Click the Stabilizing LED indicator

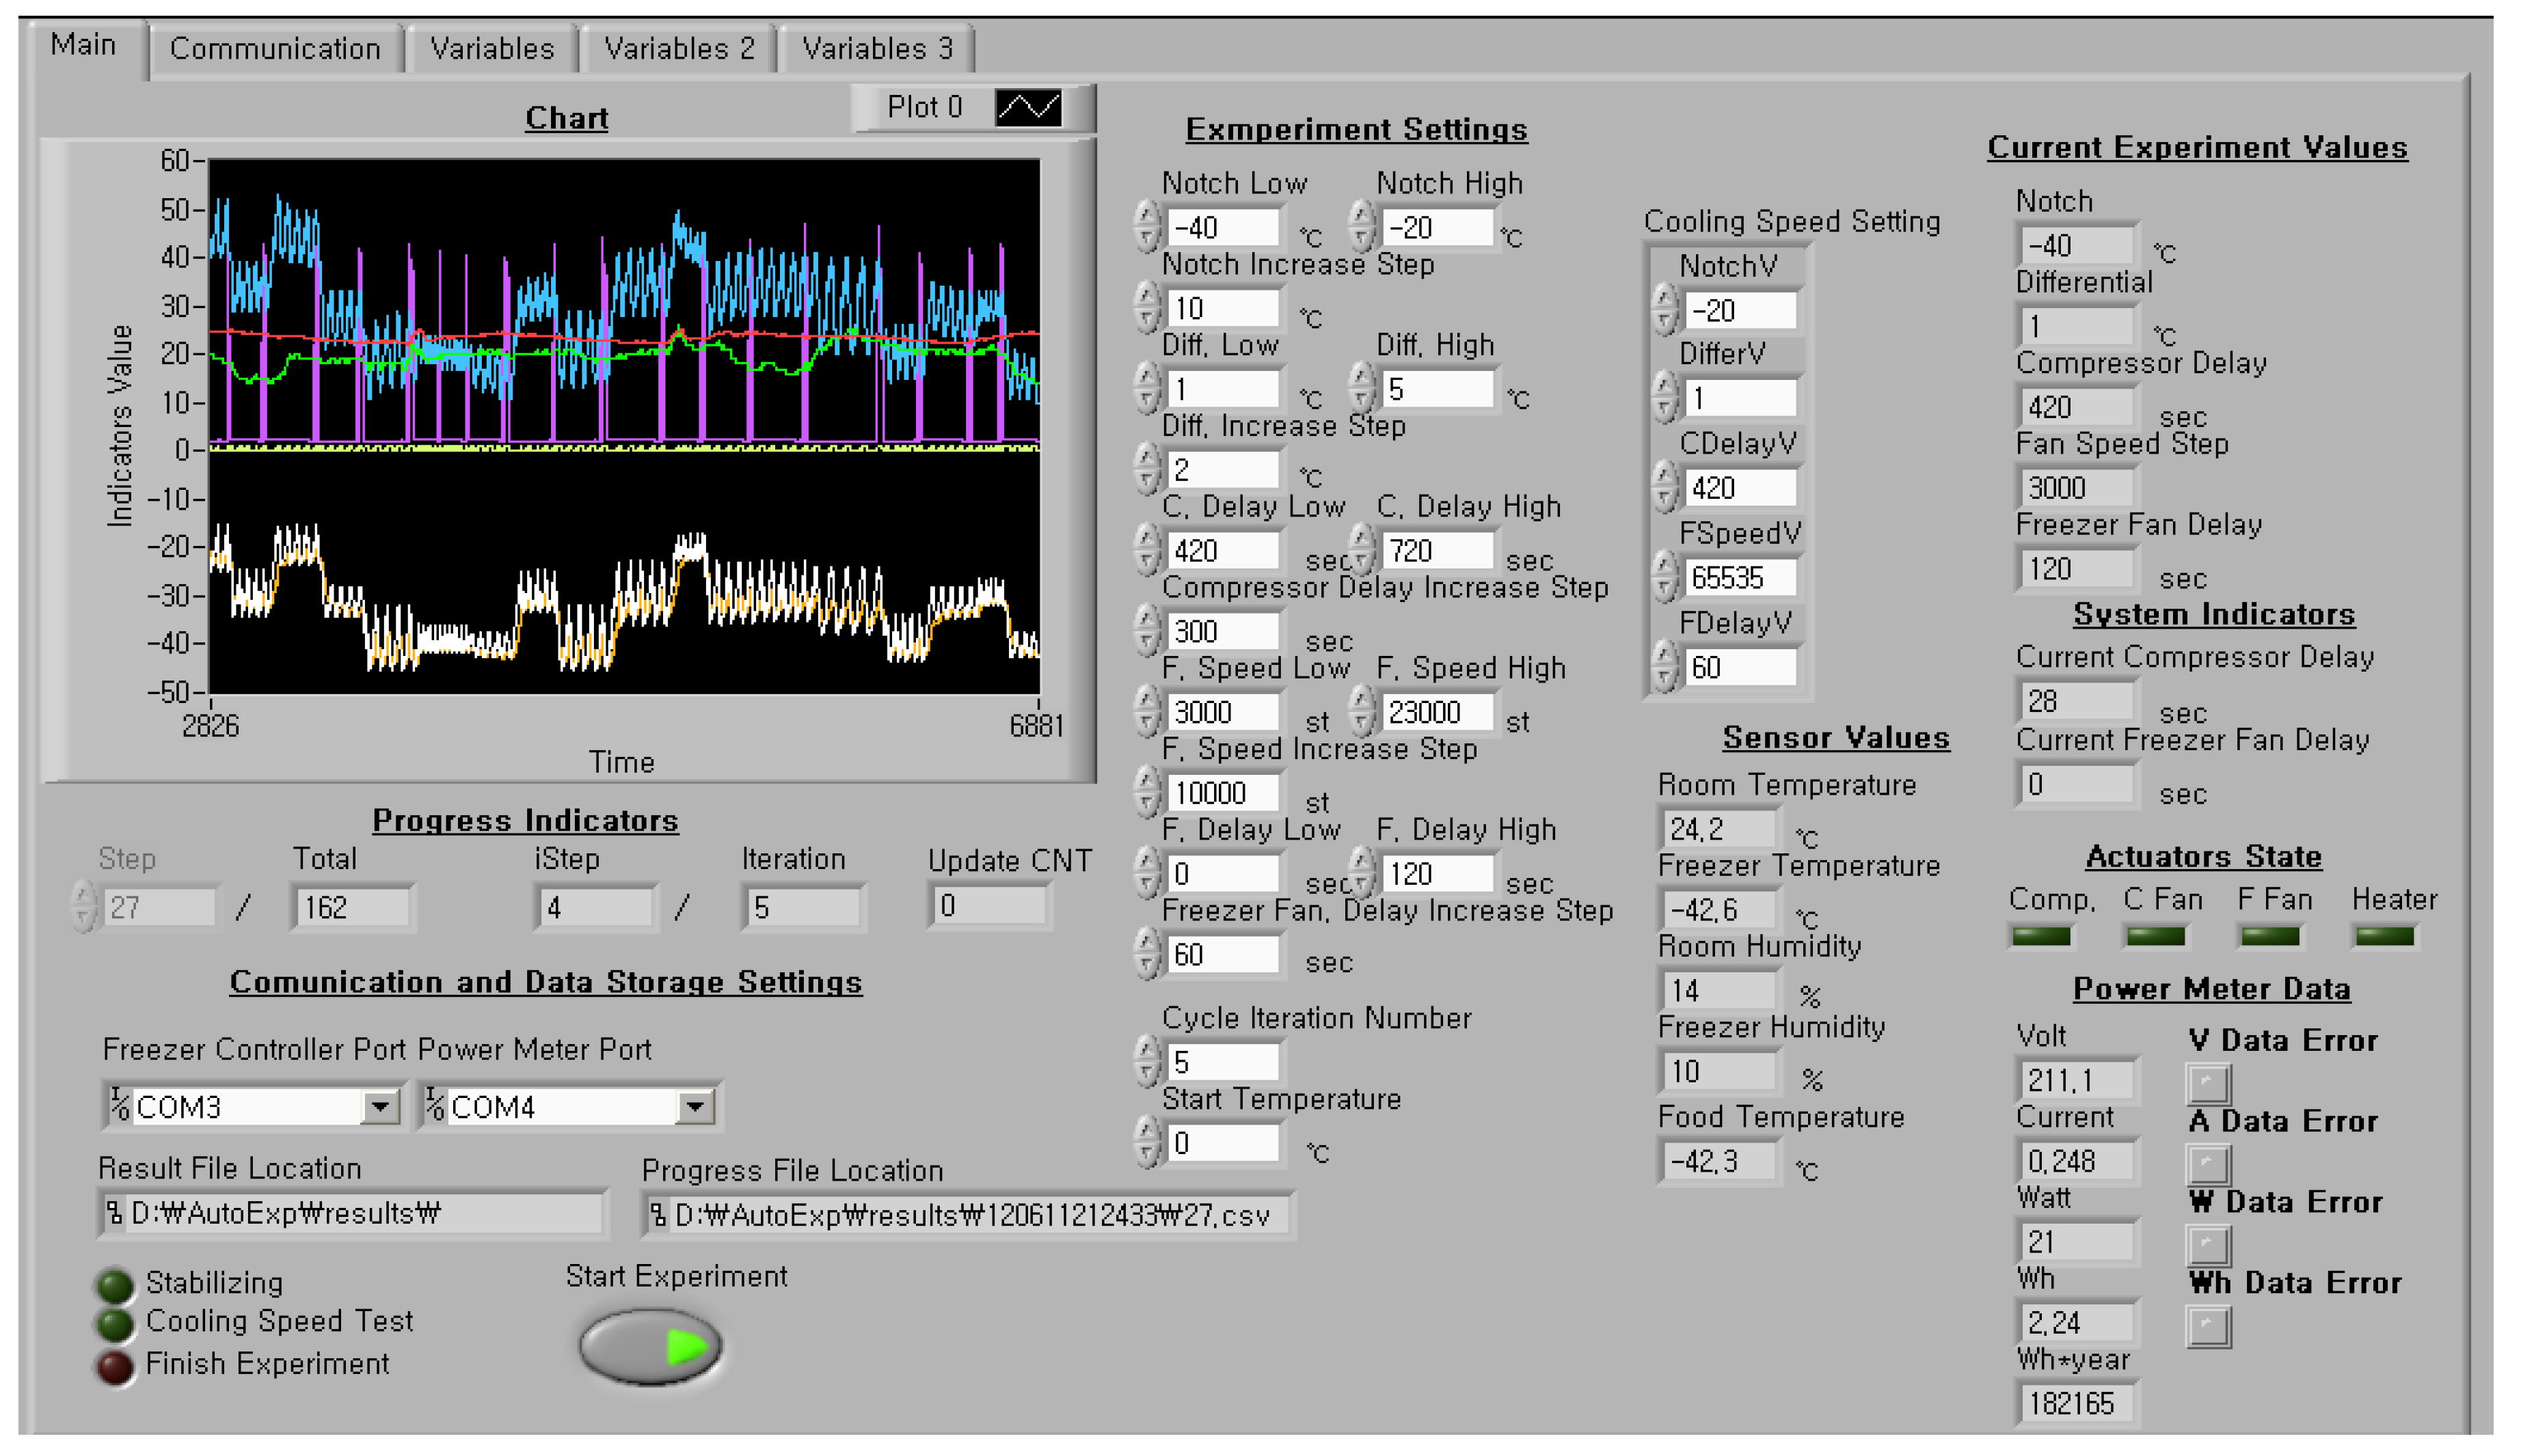click(x=115, y=1285)
